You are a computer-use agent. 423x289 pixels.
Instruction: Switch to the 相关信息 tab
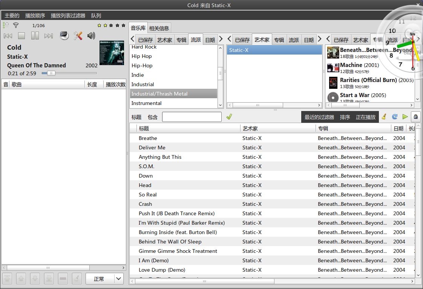point(159,28)
